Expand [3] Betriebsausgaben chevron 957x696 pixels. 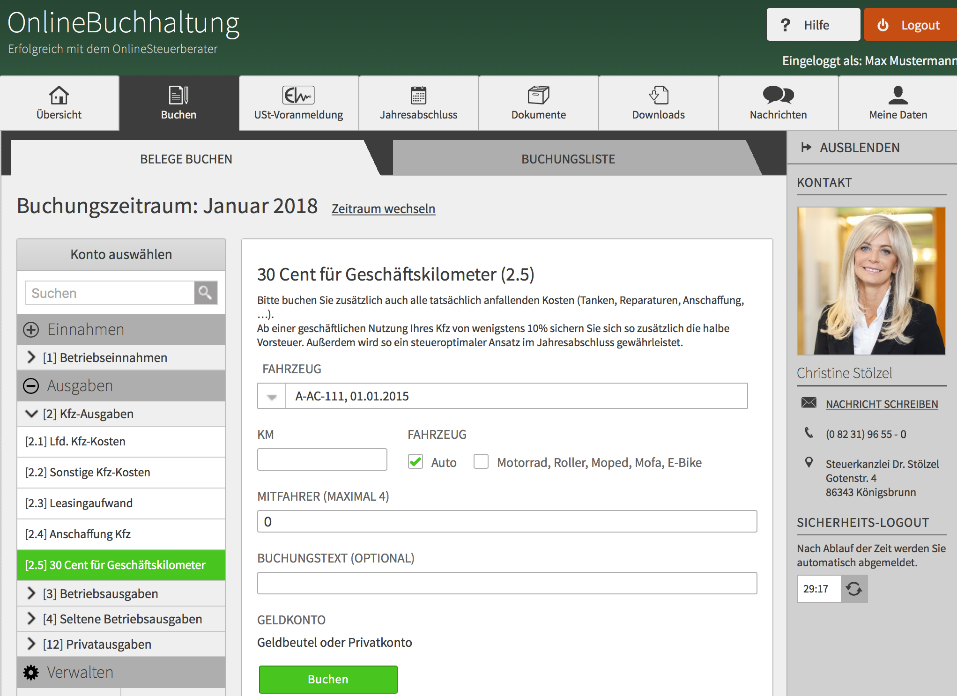click(x=31, y=593)
